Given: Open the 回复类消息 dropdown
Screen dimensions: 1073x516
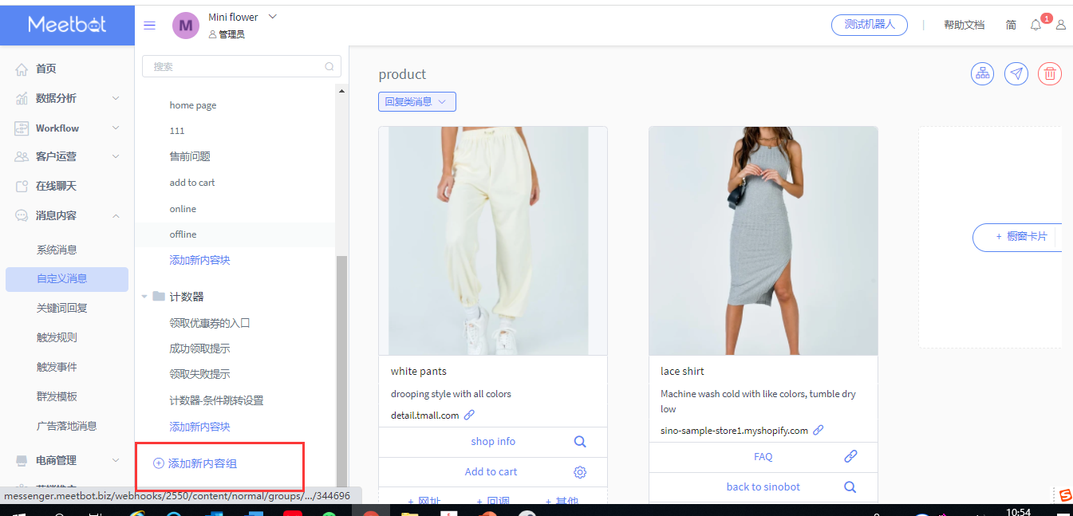Looking at the screenshot, I should pyautogui.click(x=417, y=101).
